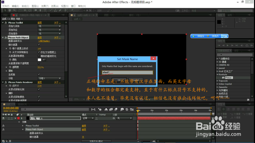The width and height of the screenshot is (255, 143).
Task: Expand the Trapcode effects folder
Action: coord(218,81)
